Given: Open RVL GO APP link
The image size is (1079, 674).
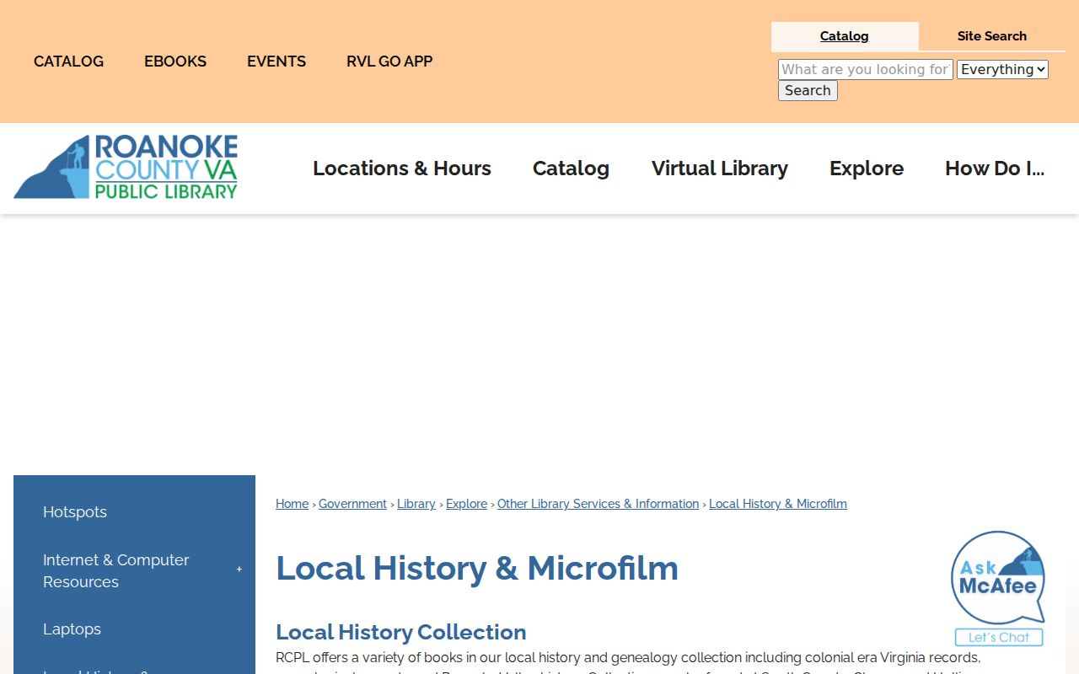Looking at the screenshot, I should [x=389, y=62].
